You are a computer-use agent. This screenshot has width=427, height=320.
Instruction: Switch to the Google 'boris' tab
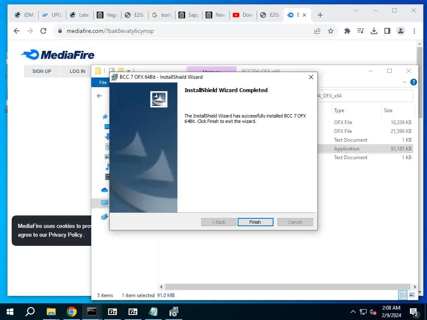[x=162, y=15]
